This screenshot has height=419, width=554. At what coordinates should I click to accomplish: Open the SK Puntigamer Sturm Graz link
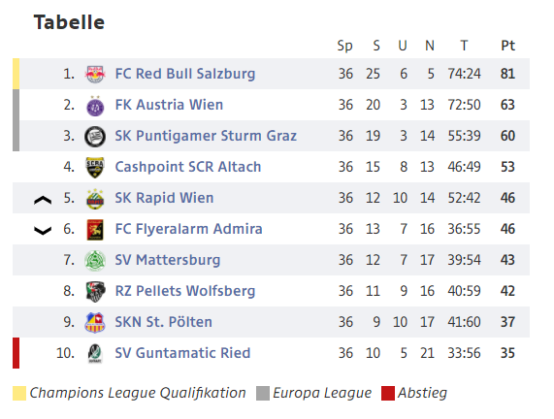tap(206, 136)
